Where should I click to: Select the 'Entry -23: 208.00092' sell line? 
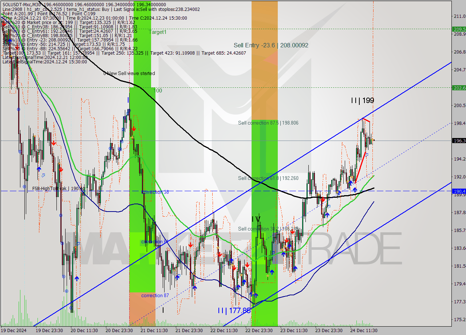(x=70, y=40)
